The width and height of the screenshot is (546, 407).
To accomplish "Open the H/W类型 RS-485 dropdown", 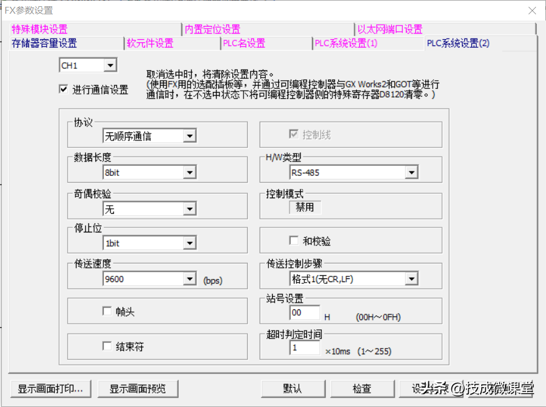I will click(411, 173).
